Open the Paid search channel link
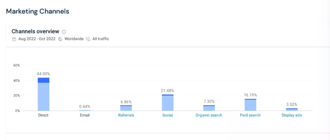 [x=250, y=115]
